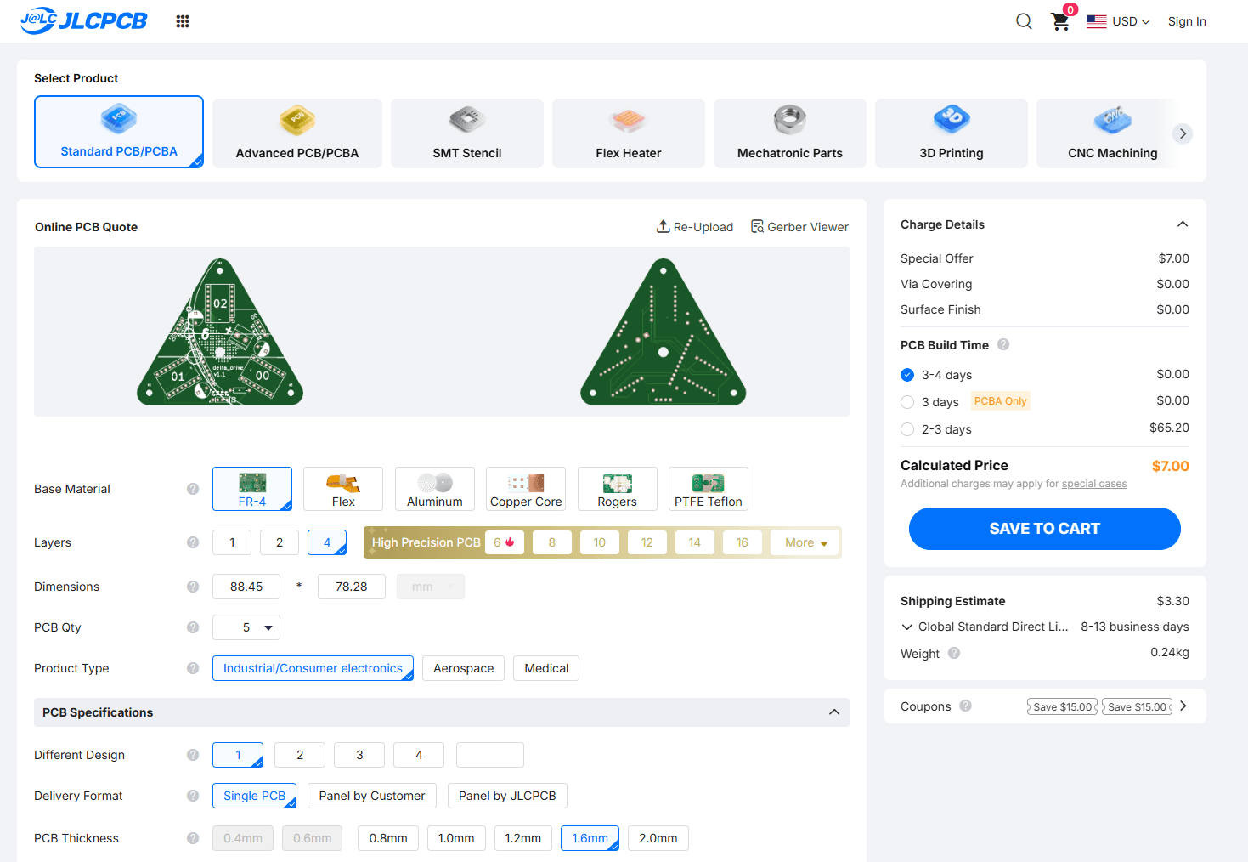
Task: Click the top-side PCB preview thumbnail
Action: tap(220, 332)
